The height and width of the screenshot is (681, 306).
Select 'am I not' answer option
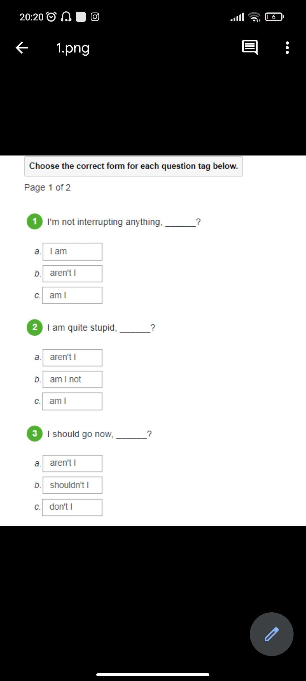[72, 379]
